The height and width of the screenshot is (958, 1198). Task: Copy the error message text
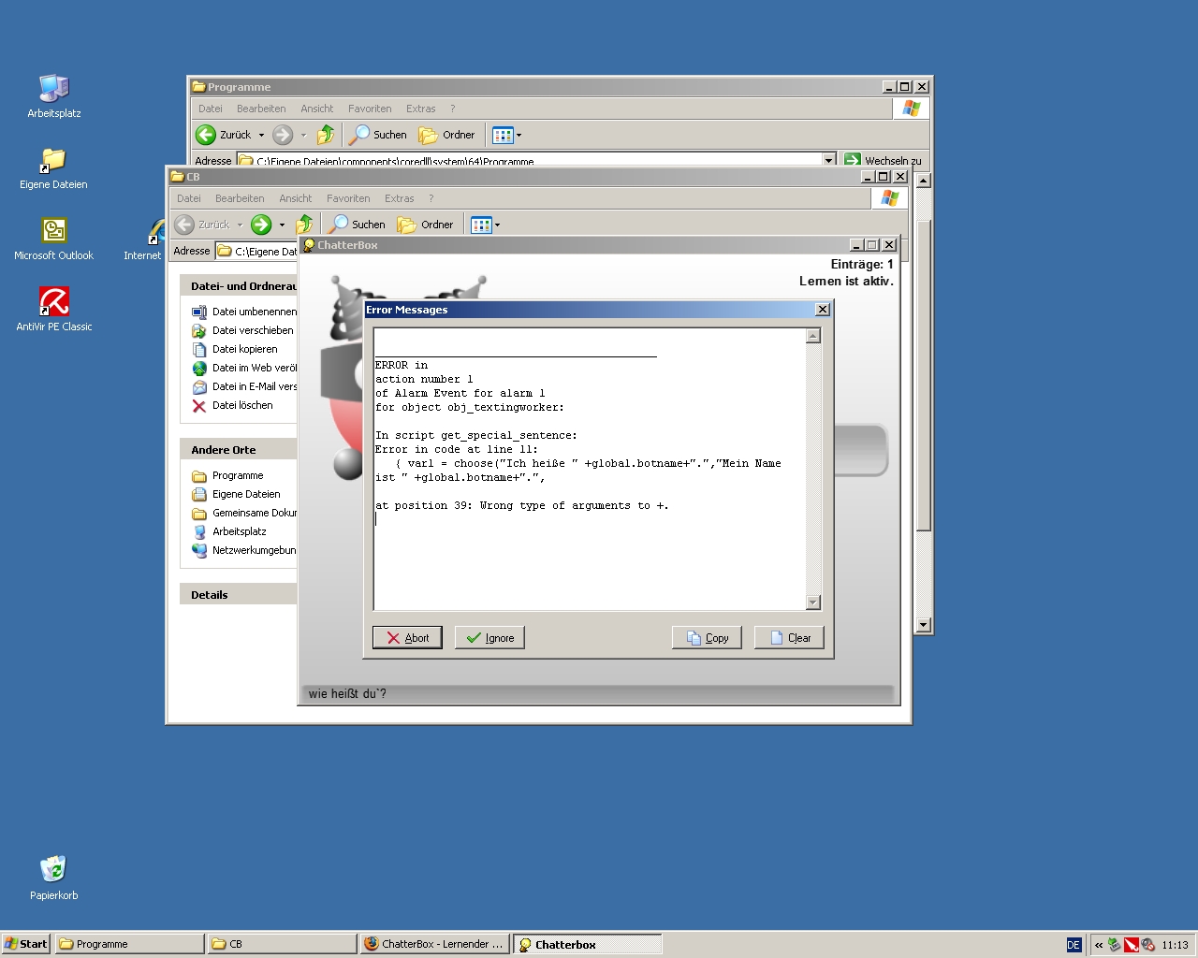pyautogui.click(x=707, y=638)
